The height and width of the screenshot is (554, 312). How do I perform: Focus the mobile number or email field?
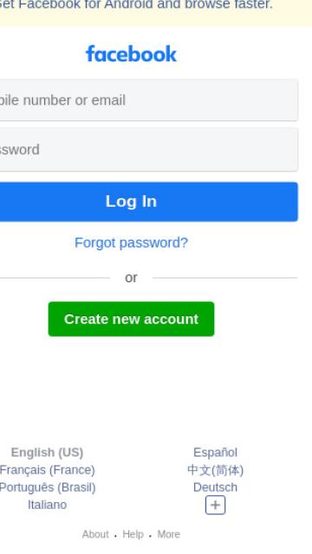149,100
